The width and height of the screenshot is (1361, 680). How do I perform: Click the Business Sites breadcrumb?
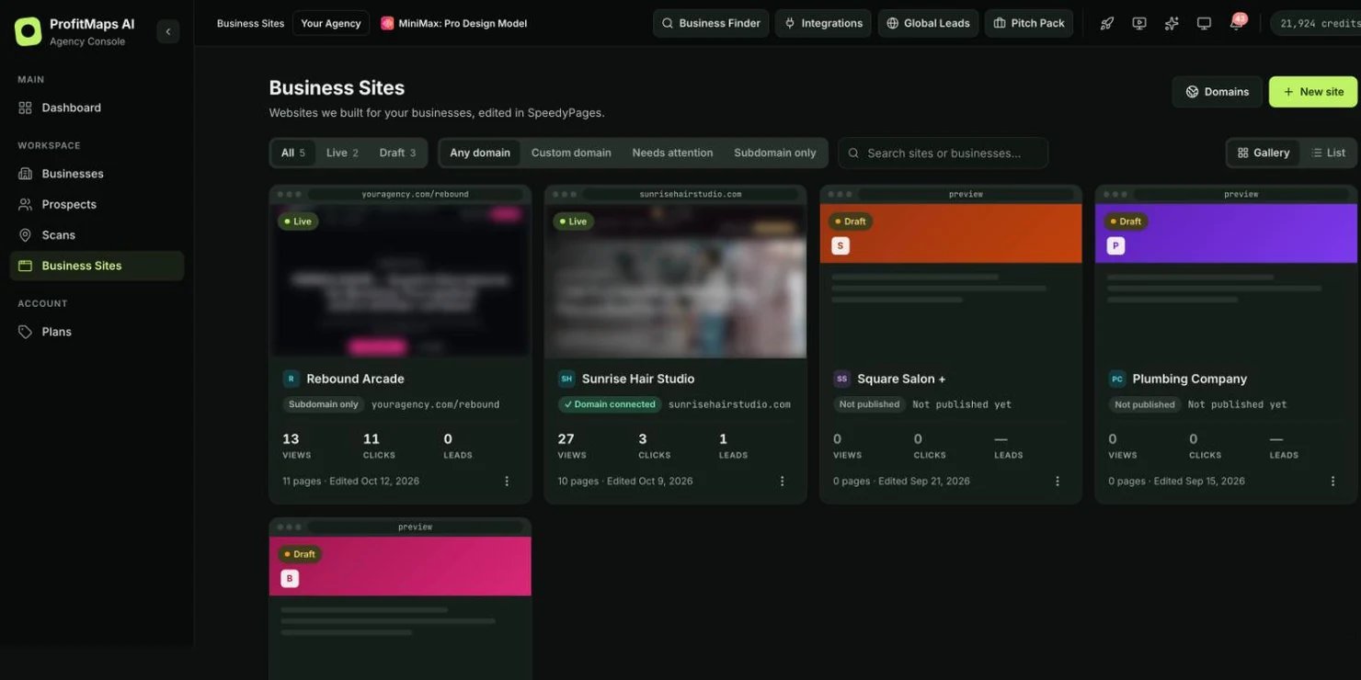click(x=250, y=23)
